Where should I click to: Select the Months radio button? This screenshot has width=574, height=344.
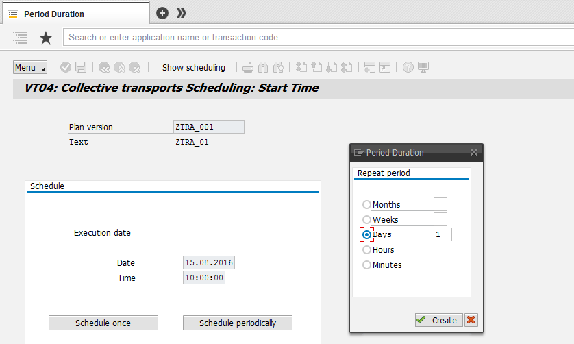coord(367,205)
